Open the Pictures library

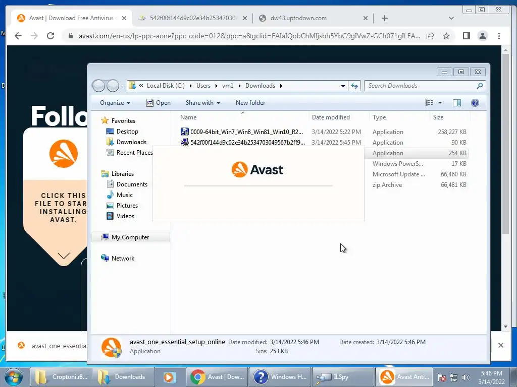(x=122, y=206)
